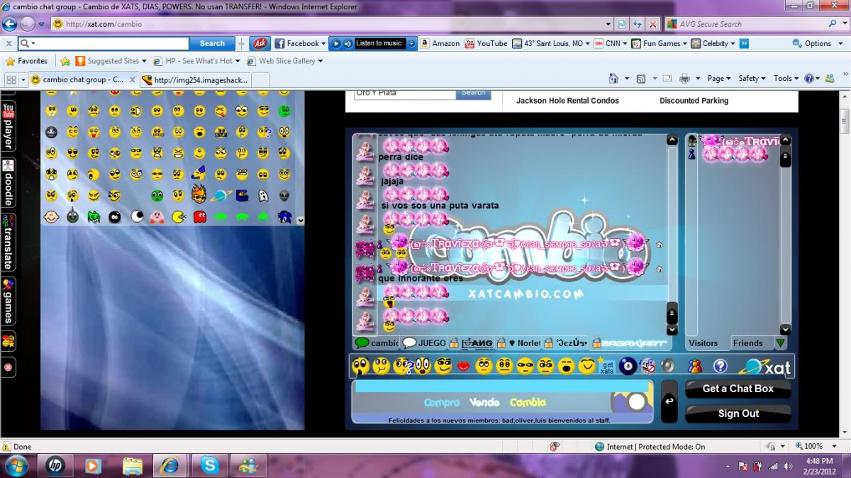Viewport: 851px width, 478px height.
Task: Insert the red lips kiss smiley
Action: (x=463, y=366)
